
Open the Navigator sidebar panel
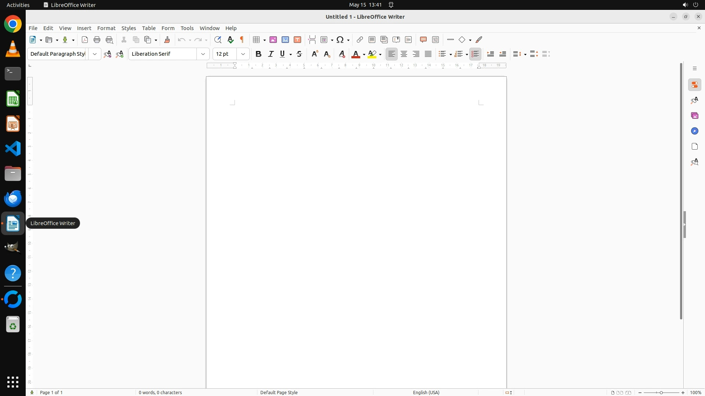(694, 131)
